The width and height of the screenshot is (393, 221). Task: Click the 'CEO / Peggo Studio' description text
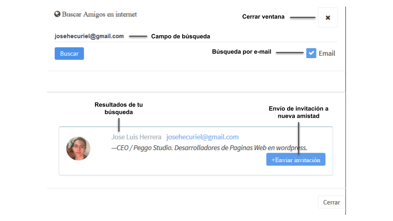[x=209, y=148]
